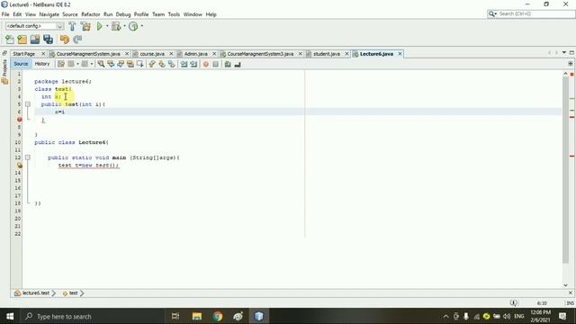Open the Team menu
Viewport: 576px width, 324px height.
pos(158,14)
